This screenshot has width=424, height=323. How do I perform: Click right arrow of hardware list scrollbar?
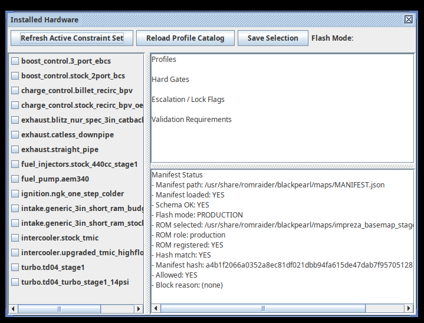coord(139,308)
